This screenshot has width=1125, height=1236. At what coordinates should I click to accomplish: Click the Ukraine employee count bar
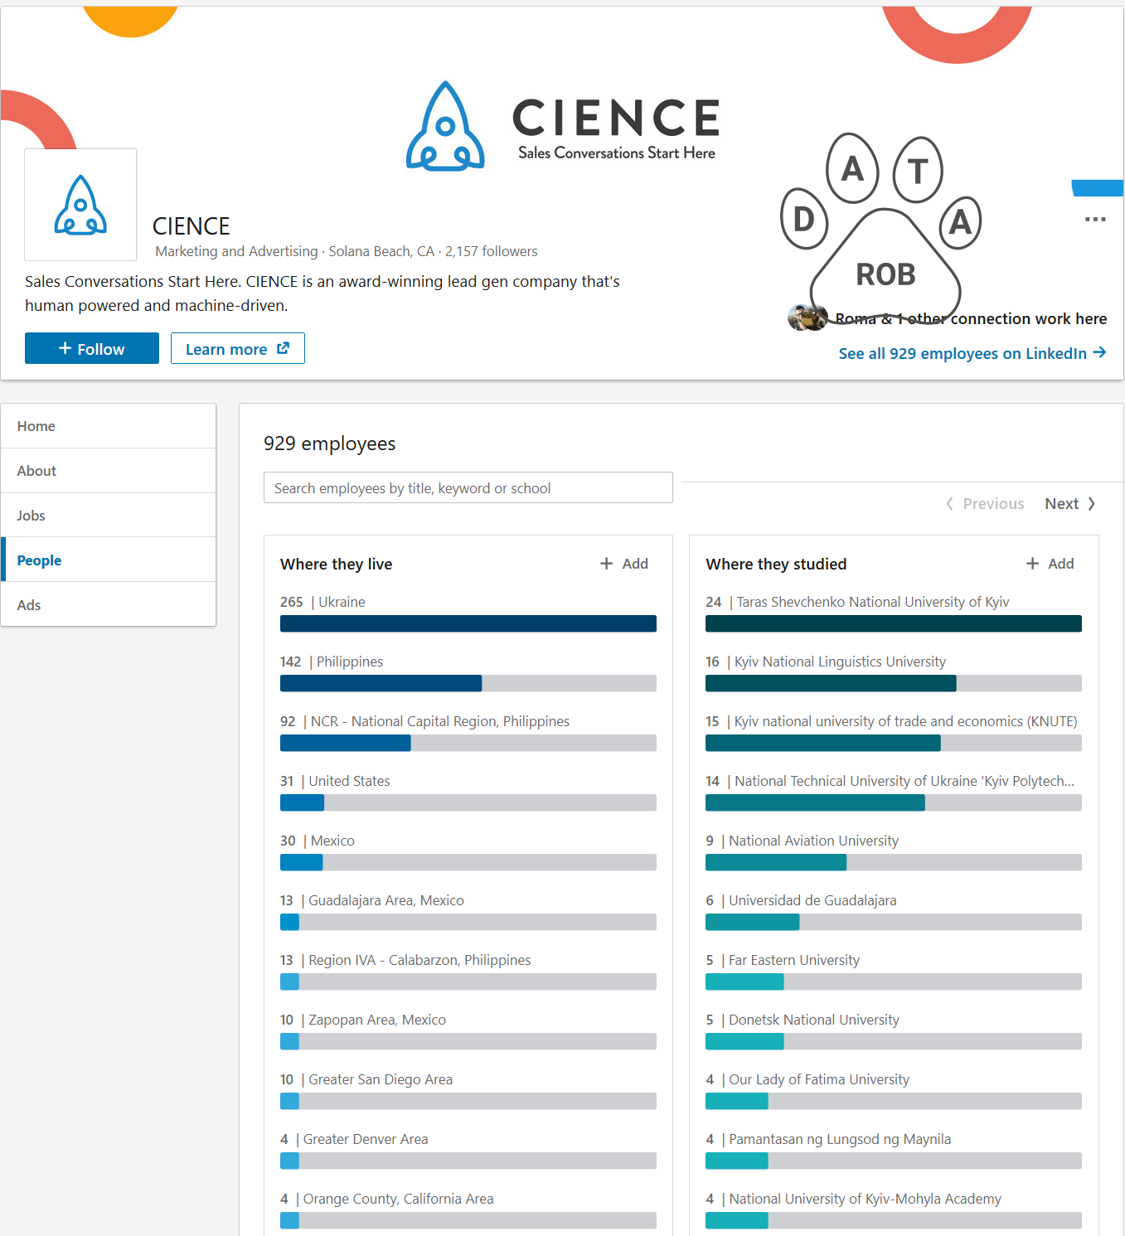468,623
